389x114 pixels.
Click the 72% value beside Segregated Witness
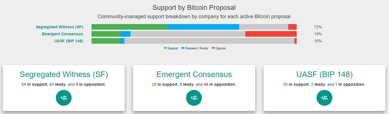[318, 27]
